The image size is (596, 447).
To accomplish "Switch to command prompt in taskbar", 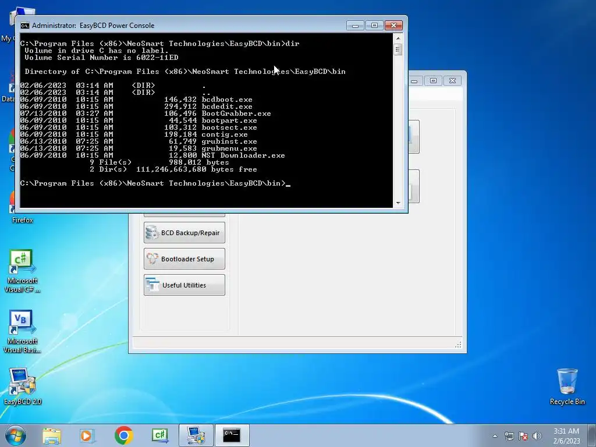I will pyautogui.click(x=232, y=435).
